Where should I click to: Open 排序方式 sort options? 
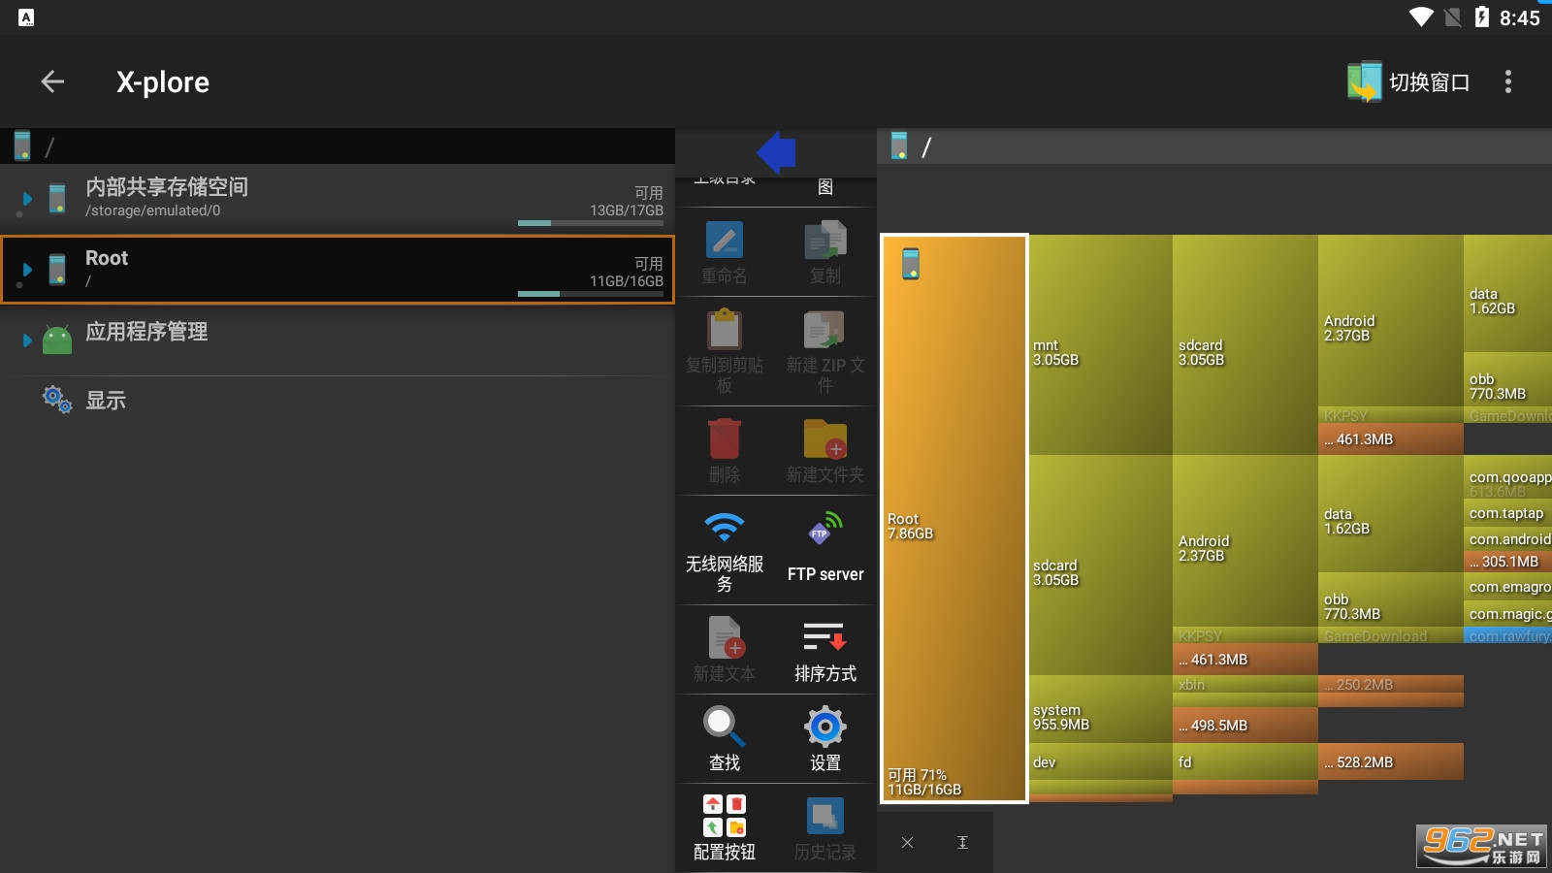825,649
